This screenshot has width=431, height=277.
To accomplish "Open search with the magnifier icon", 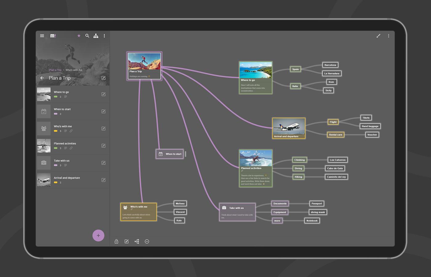I will coord(87,36).
